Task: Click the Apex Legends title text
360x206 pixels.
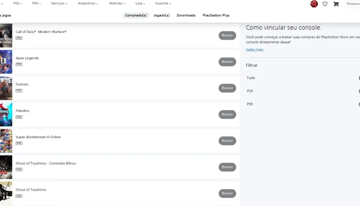Action: pos(27,58)
